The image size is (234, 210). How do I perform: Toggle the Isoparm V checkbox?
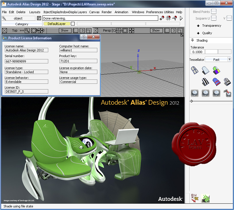click(229, 18)
